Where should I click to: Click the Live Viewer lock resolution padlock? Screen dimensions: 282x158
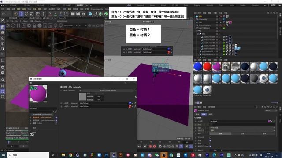[x=34, y=25]
